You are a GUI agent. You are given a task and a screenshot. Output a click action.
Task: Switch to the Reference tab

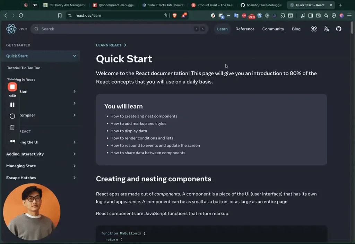(245, 29)
